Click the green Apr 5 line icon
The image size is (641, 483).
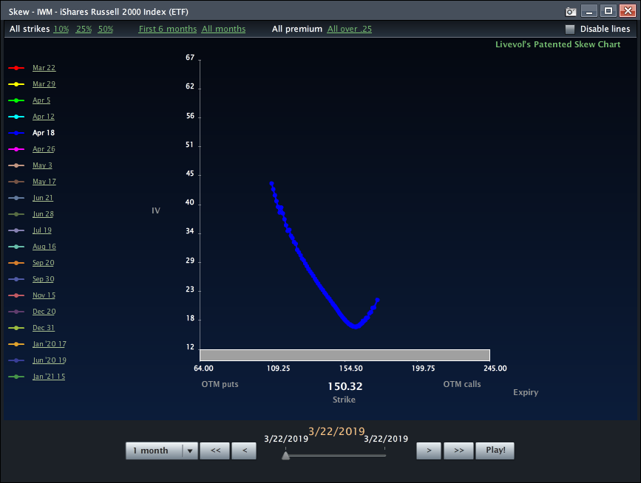click(x=16, y=100)
